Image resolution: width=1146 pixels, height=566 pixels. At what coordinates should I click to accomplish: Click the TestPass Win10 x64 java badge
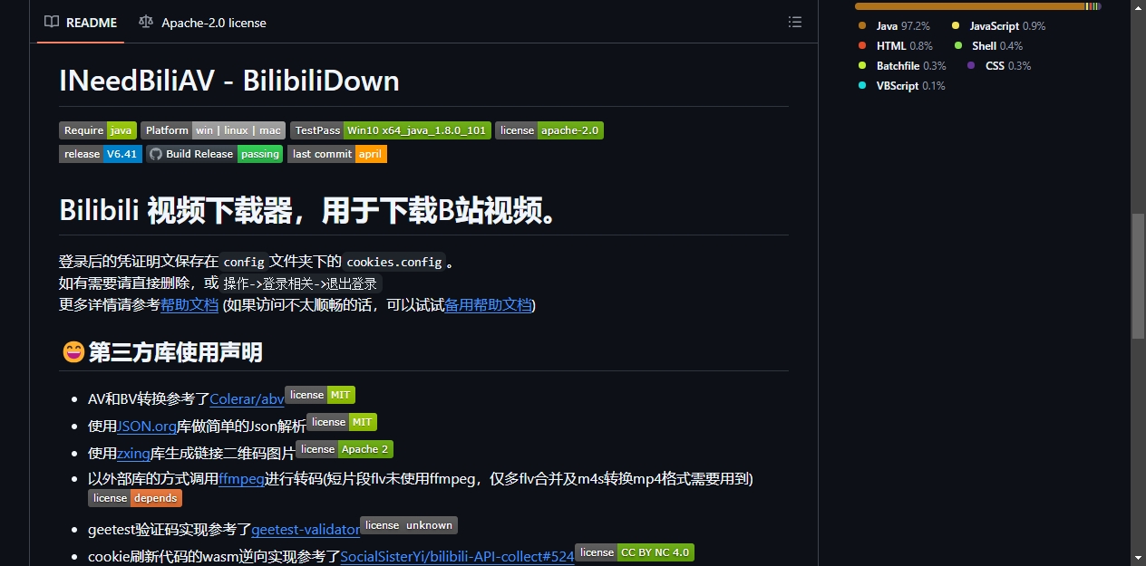pyautogui.click(x=391, y=130)
